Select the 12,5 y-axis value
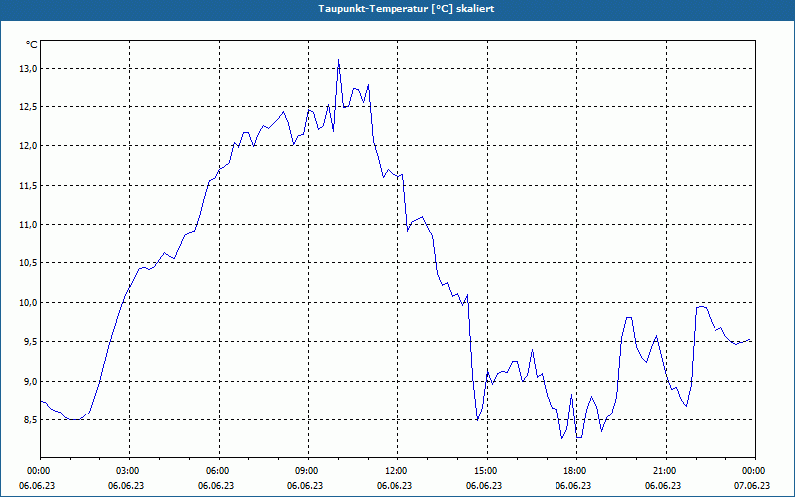 29,107
